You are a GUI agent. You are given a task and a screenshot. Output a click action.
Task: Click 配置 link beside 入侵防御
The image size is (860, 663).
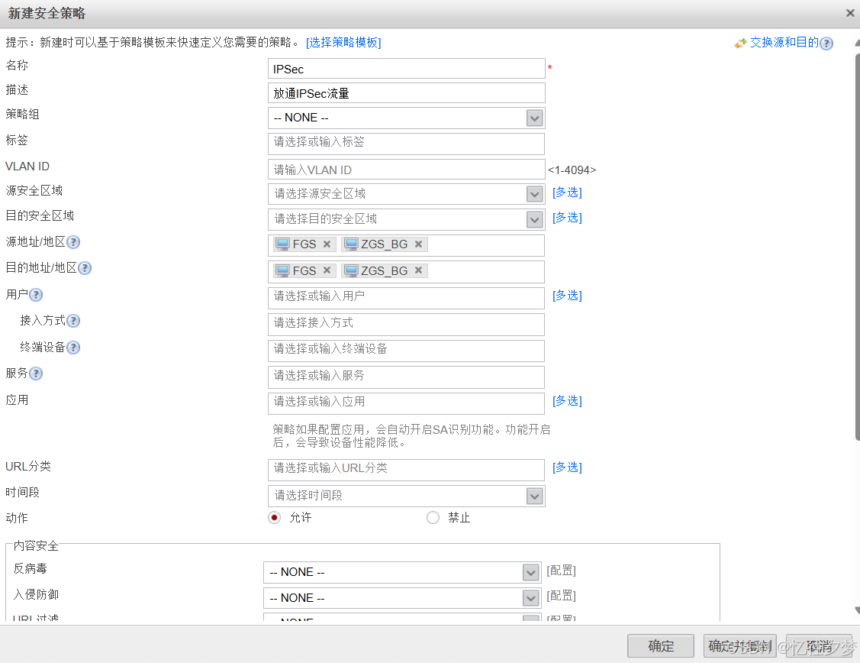561,596
